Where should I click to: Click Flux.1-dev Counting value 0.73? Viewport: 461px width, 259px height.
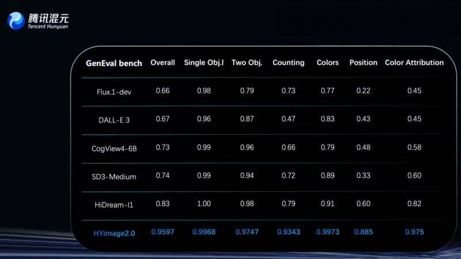(289, 91)
